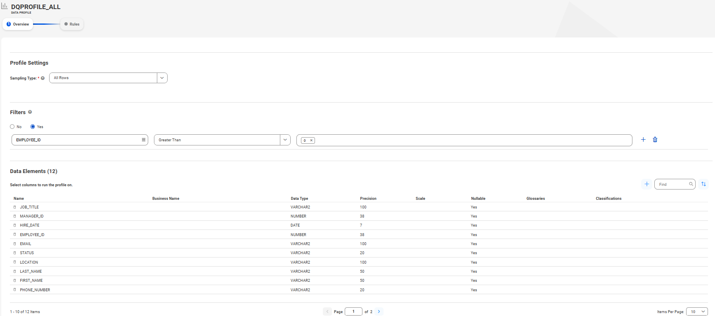Click the LOCATION row icon
Viewport: 715px width, 316px height.
15,262
